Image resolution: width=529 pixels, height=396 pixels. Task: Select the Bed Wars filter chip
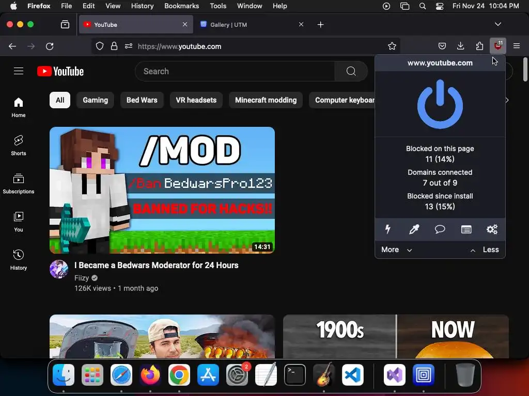(x=142, y=100)
